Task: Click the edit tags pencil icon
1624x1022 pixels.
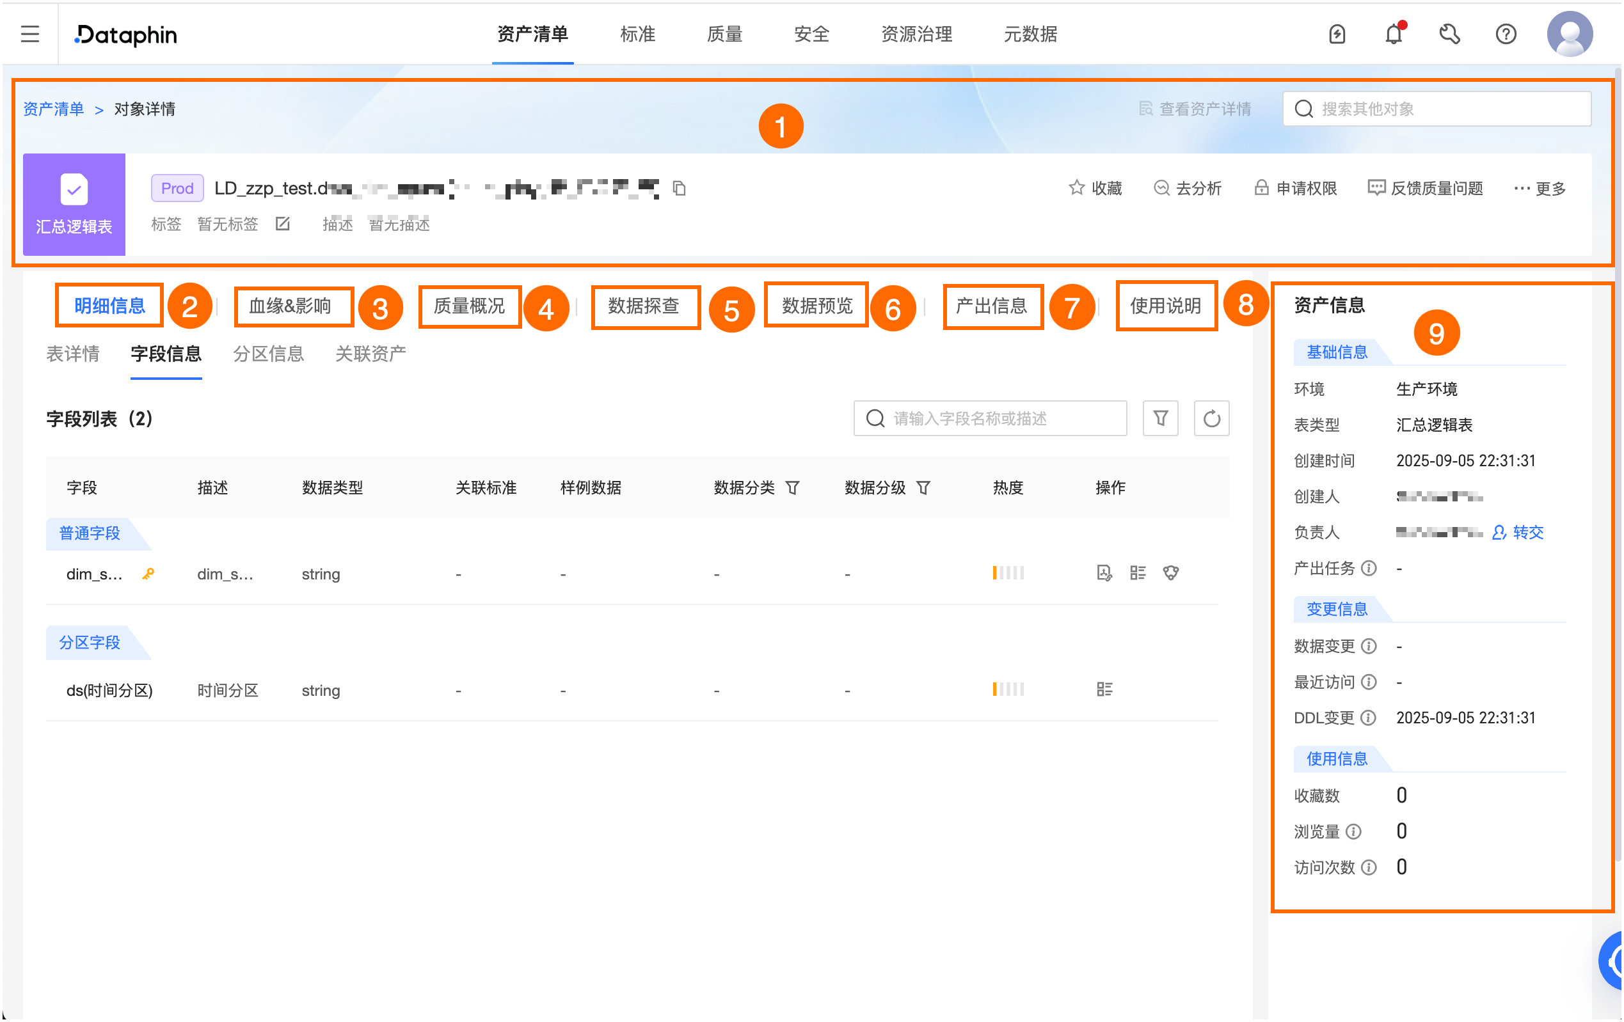Action: pyautogui.click(x=283, y=224)
